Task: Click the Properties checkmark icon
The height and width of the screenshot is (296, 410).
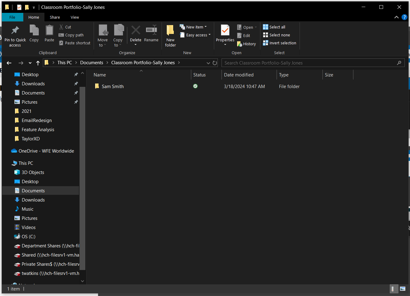Action: [225, 31]
